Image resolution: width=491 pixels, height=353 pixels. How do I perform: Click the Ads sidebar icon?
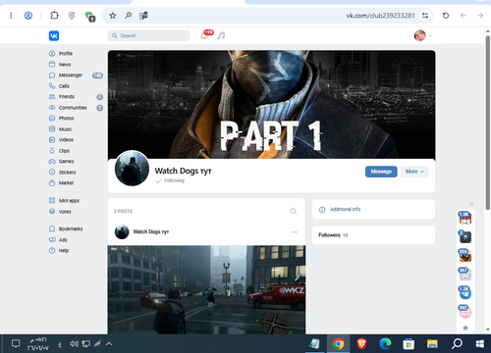(x=52, y=240)
